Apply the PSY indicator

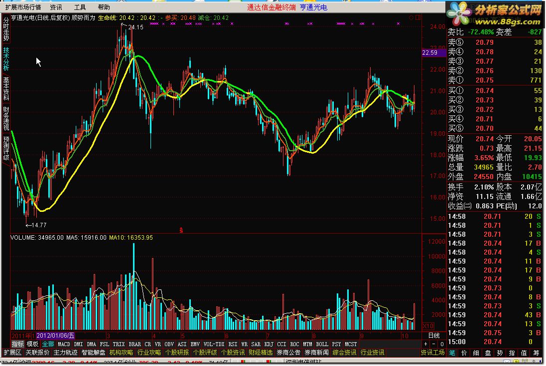(336, 344)
